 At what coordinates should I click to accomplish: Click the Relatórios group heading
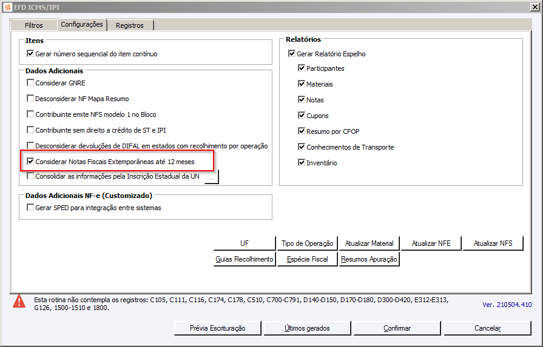pos(303,39)
